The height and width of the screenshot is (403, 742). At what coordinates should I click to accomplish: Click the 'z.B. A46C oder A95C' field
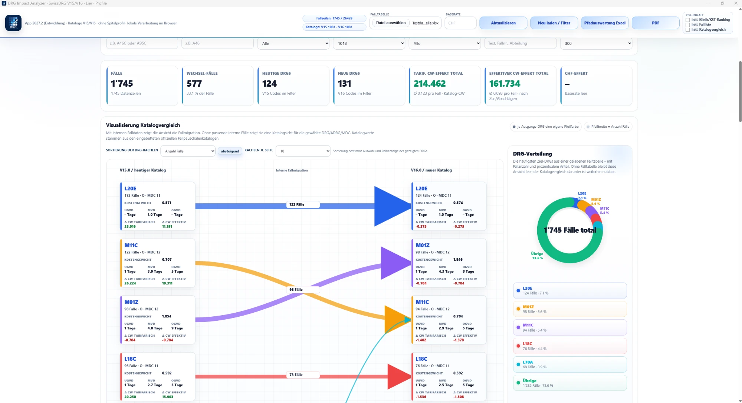[x=142, y=43]
